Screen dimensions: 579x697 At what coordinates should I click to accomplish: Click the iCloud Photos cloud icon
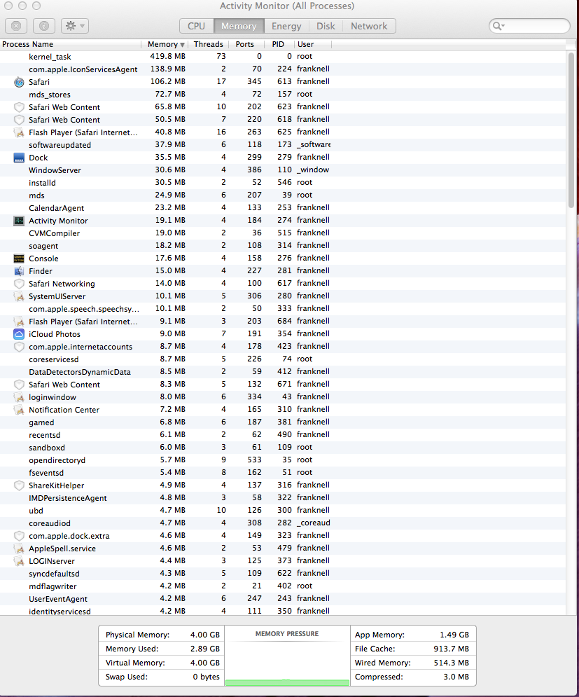click(19, 334)
